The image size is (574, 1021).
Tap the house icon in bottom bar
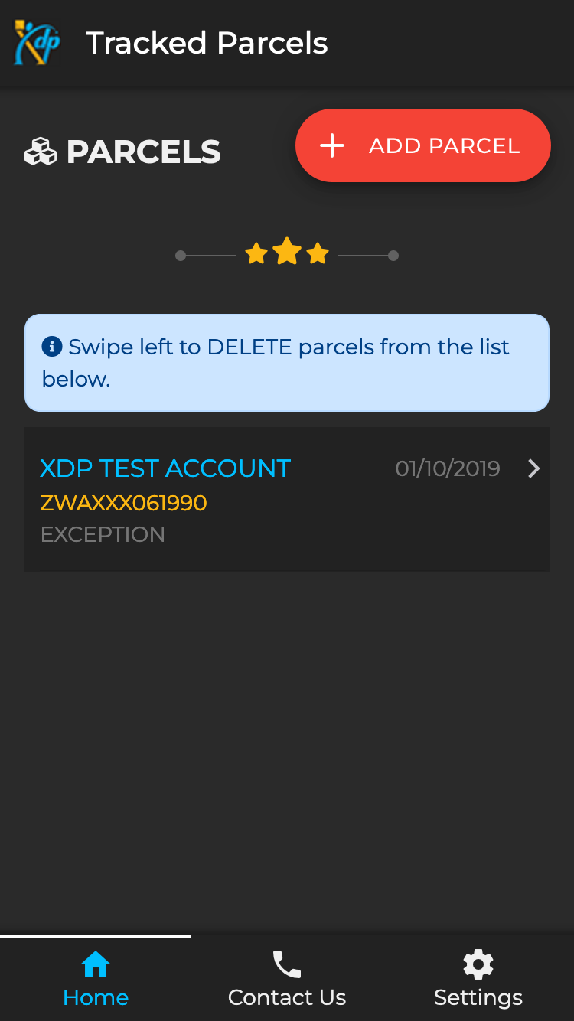coord(96,964)
